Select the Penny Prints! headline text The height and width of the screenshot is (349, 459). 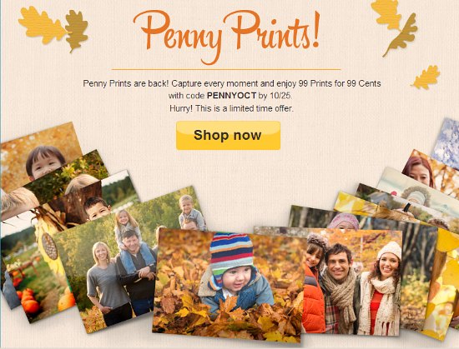[226, 35]
